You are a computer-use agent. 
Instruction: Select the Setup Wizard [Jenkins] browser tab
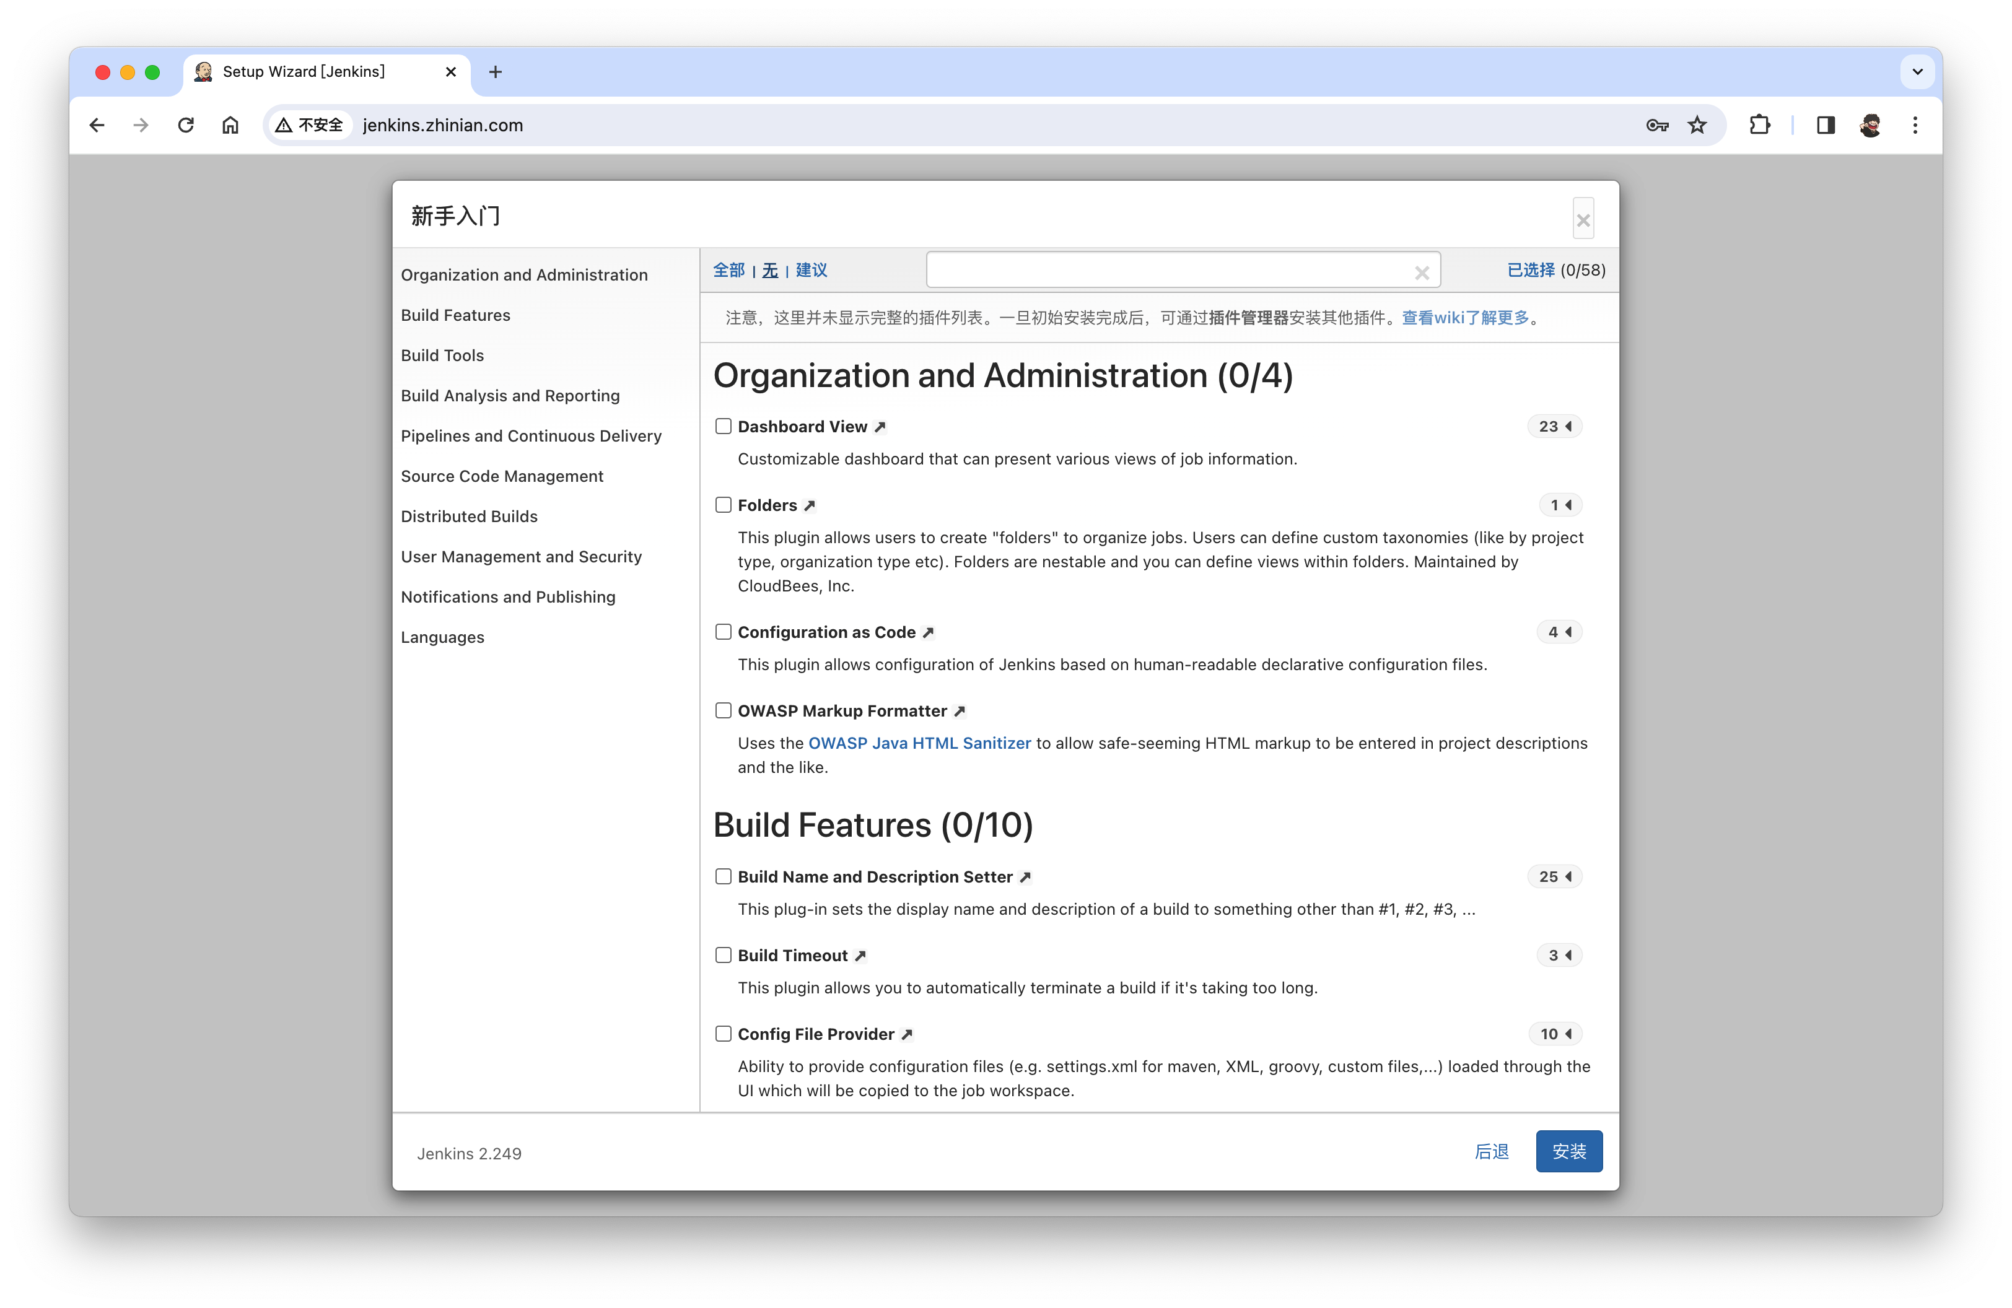326,72
